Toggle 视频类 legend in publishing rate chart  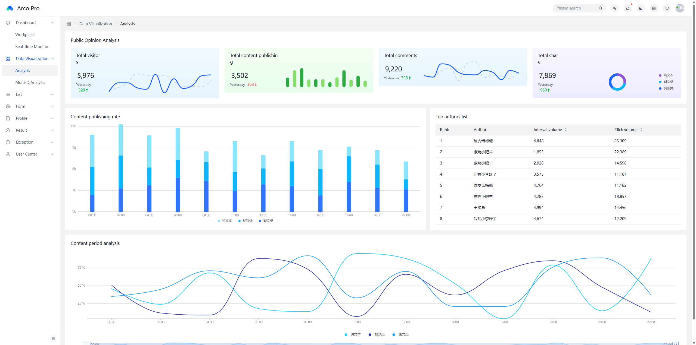click(246, 221)
